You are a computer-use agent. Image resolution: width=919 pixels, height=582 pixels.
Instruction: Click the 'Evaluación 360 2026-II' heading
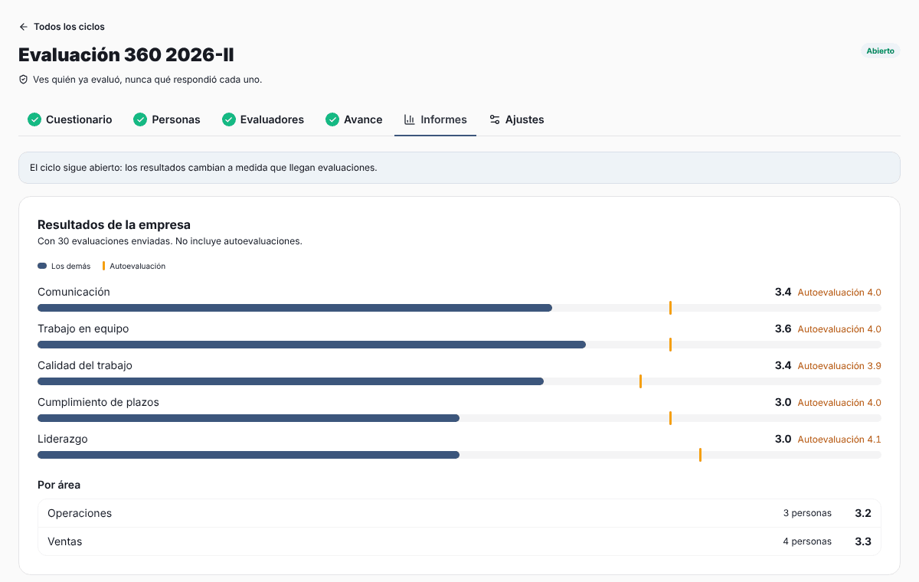coord(126,55)
